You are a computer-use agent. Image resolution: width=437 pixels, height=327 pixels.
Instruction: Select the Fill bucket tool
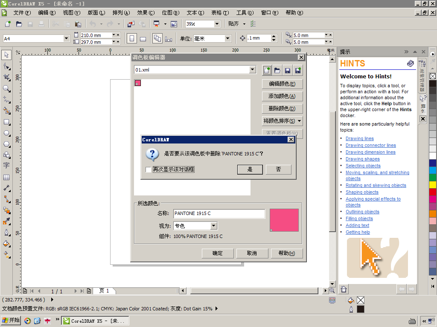tap(6, 244)
